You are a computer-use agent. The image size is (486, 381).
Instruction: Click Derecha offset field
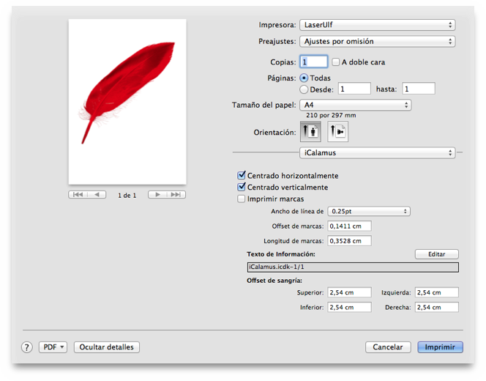point(437,307)
